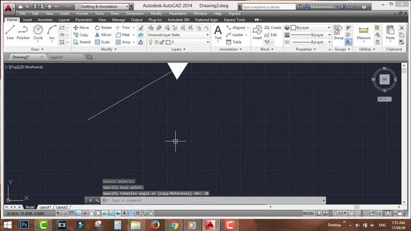Select the Line drawing tool
411x231 pixels.
[x=10, y=32]
